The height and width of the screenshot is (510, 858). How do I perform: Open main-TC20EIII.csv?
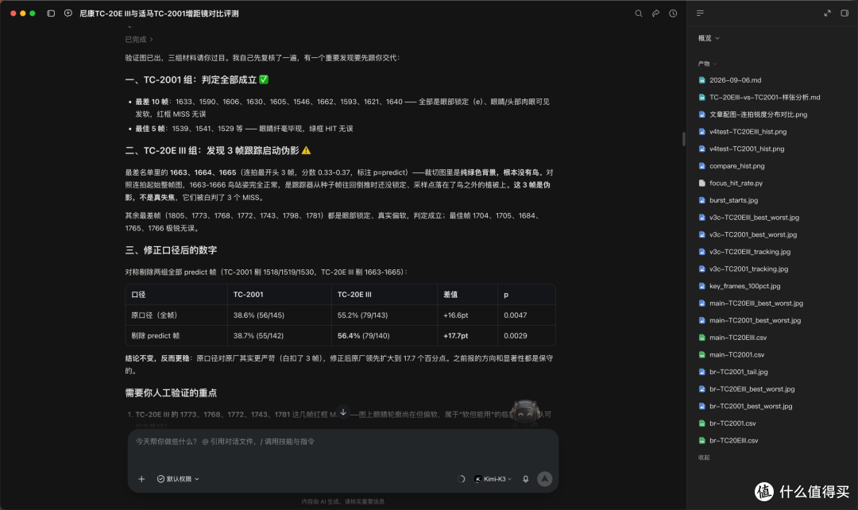(x=737, y=338)
